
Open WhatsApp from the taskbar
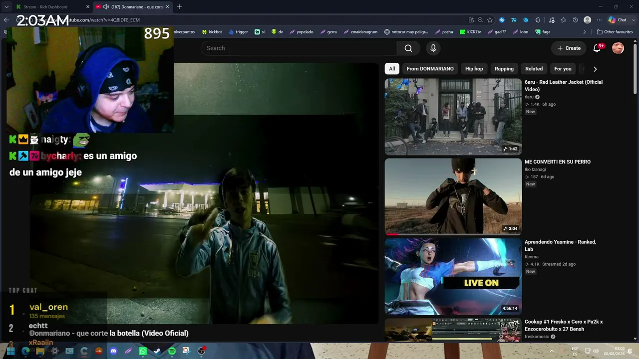point(143,351)
